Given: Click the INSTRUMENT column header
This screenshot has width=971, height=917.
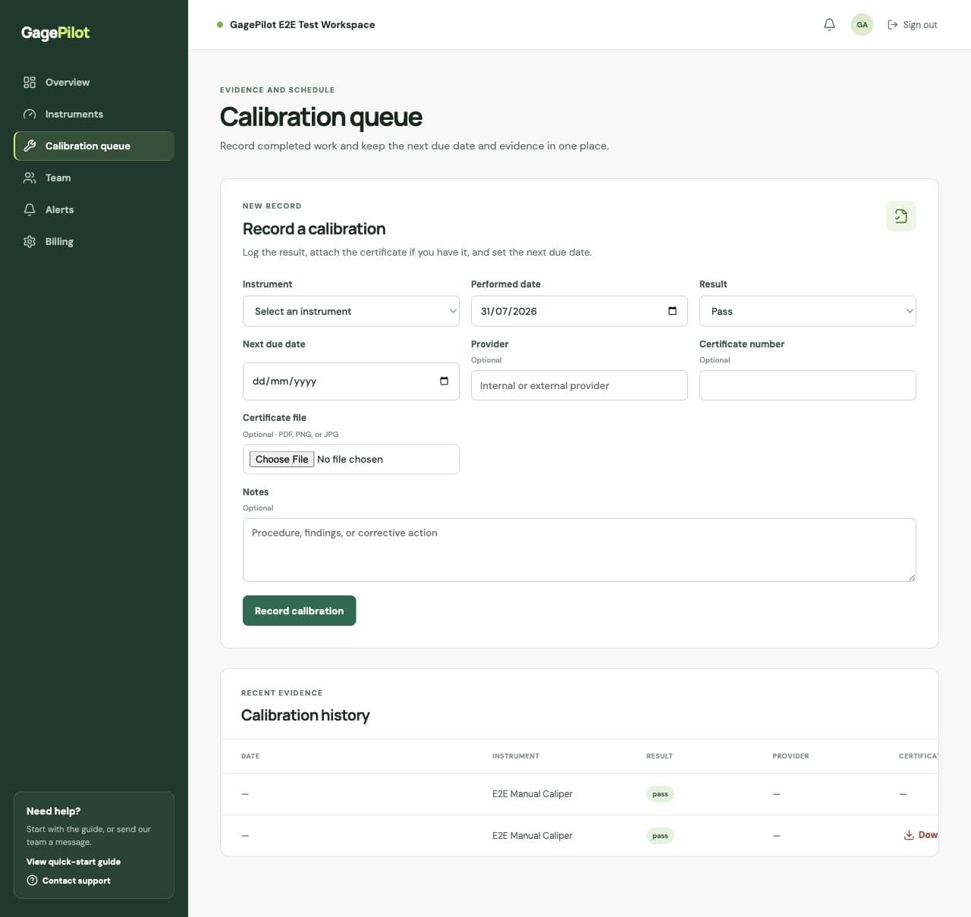Looking at the screenshot, I should pos(516,756).
